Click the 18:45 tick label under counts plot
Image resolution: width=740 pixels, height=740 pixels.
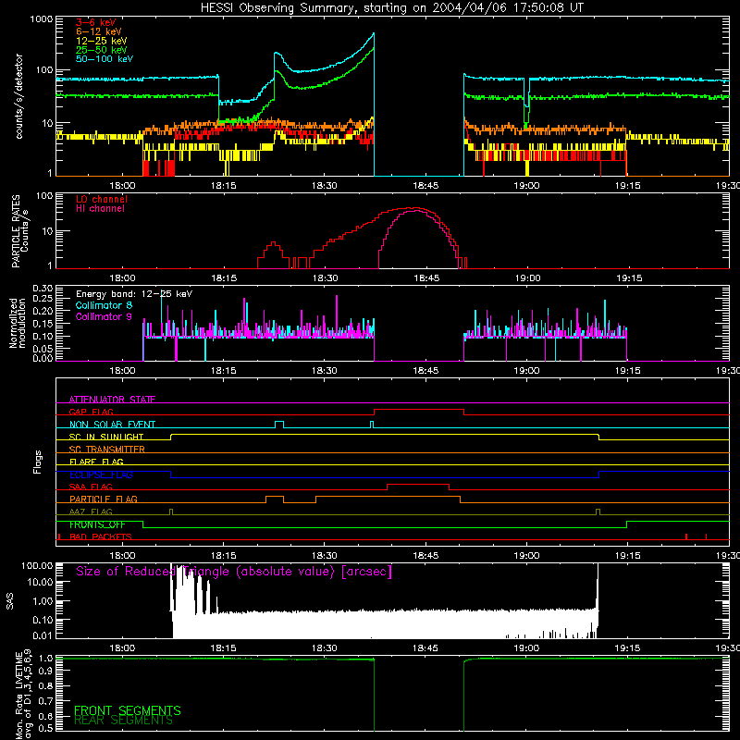click(425, 186)
